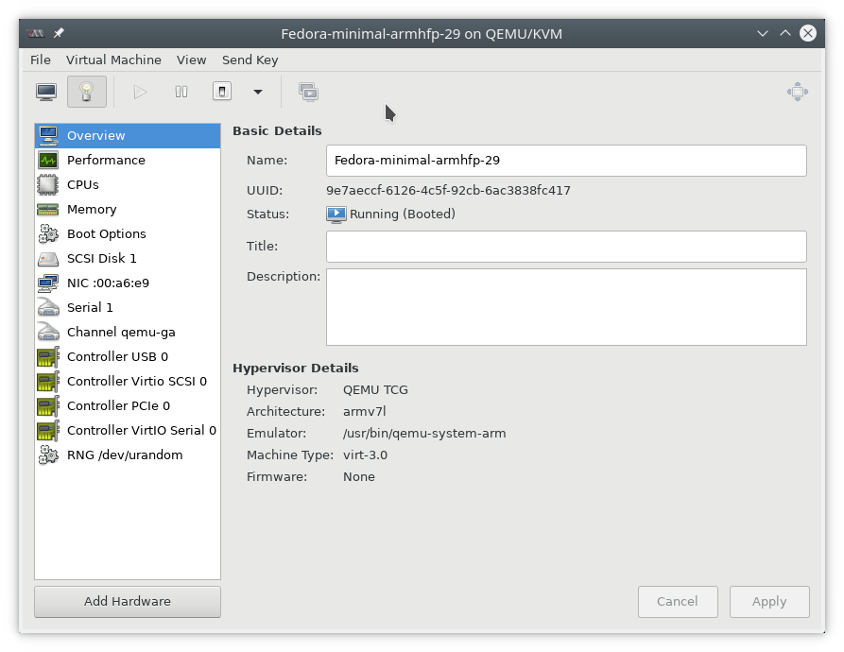Pause the virtual machine
This screenshot has height=652, width=844.
click(x=181, y=92)
